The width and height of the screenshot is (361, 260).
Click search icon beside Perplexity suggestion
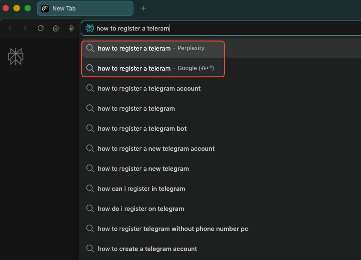(x=90, y=48)
